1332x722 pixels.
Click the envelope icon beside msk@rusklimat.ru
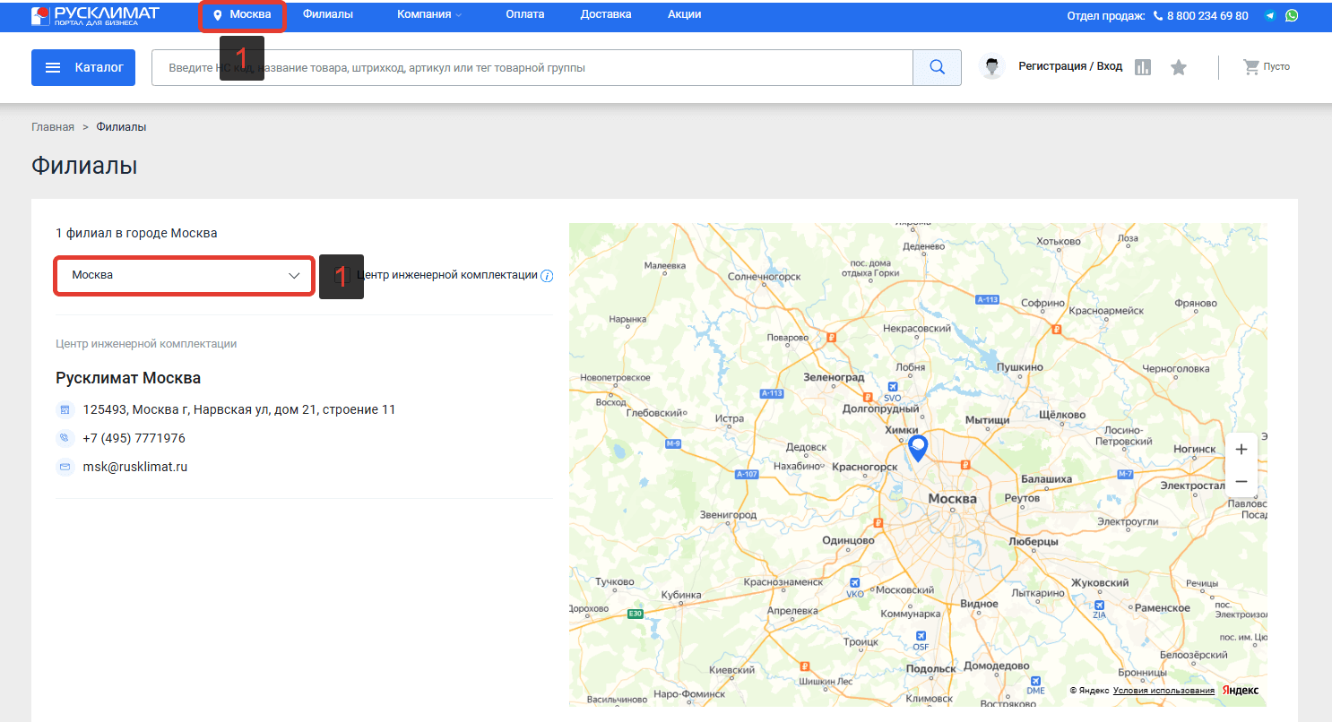65,468
